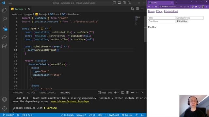Click Ln 10, Col 26 in status bar
Image resolution: width=209 pixels, height=117 pixels.
click(x=67, y=115)
